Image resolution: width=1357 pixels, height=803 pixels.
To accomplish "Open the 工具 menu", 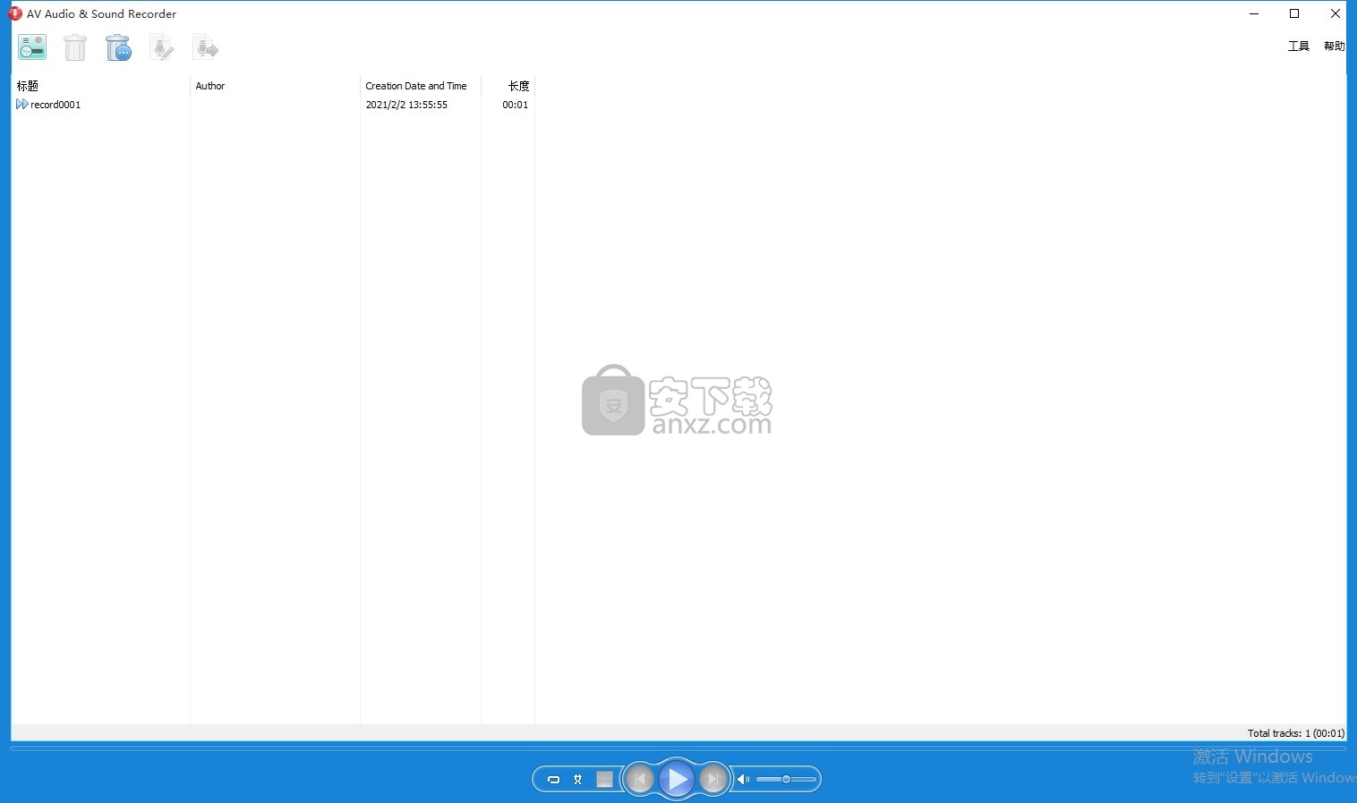I will [x=1299, y=46].
